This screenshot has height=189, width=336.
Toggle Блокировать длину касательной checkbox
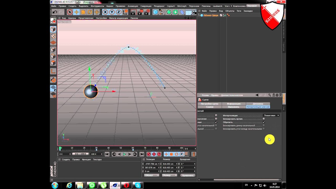(264, 125)
